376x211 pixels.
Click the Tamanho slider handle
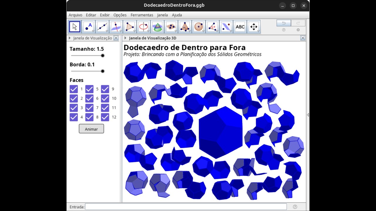103,55
